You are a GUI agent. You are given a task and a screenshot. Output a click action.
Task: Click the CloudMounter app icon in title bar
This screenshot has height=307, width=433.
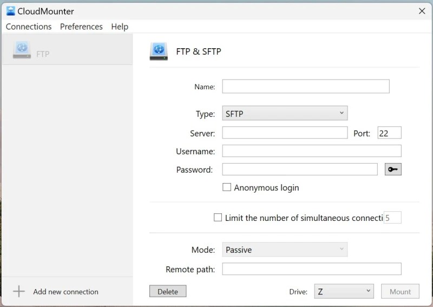click(x=10, y=11)
